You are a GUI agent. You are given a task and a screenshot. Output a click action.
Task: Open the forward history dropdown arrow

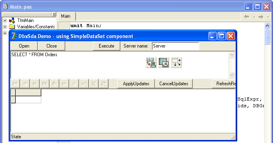tap(268, 17)
